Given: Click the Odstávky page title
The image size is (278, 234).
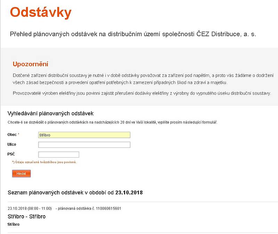Looking at the screenshot, I should (41, 13).
